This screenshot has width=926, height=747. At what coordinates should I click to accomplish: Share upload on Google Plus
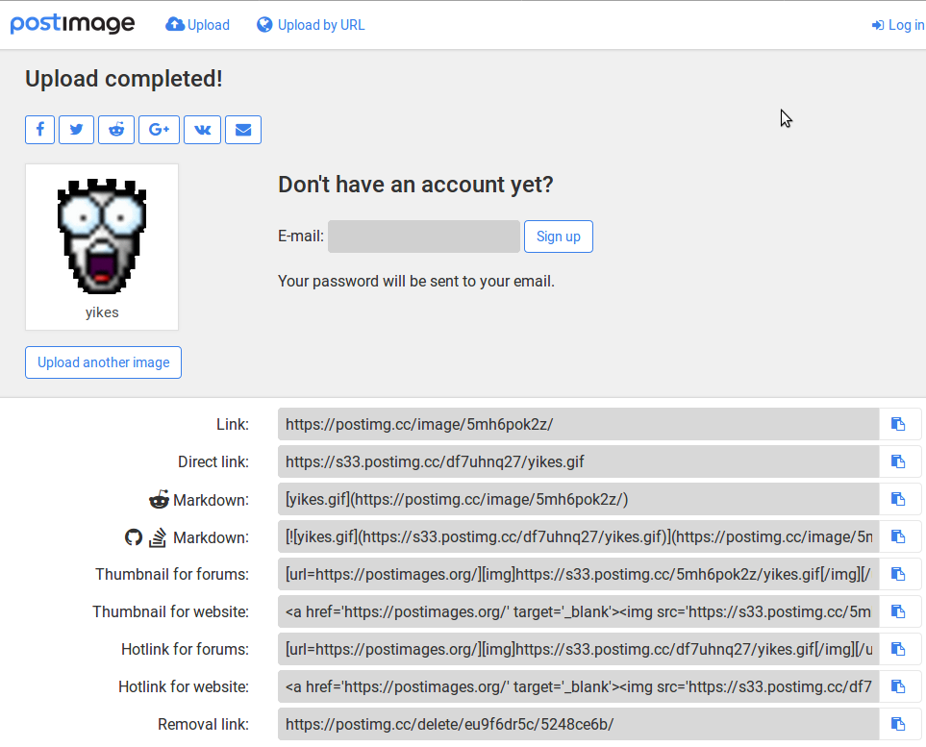159,130
